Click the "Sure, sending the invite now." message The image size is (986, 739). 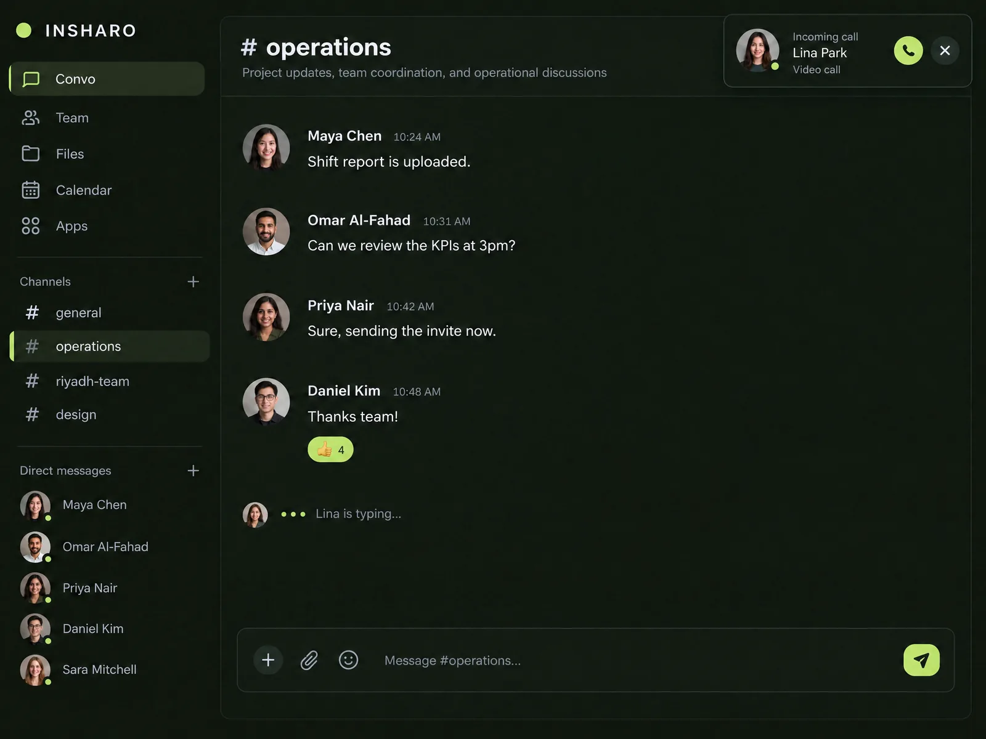(402, 331)
